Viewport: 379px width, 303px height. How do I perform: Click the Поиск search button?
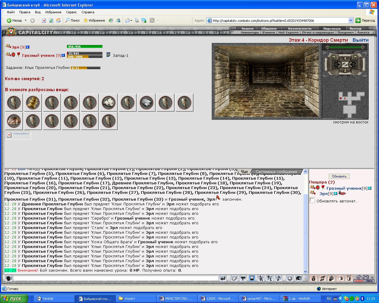point(73,20)
